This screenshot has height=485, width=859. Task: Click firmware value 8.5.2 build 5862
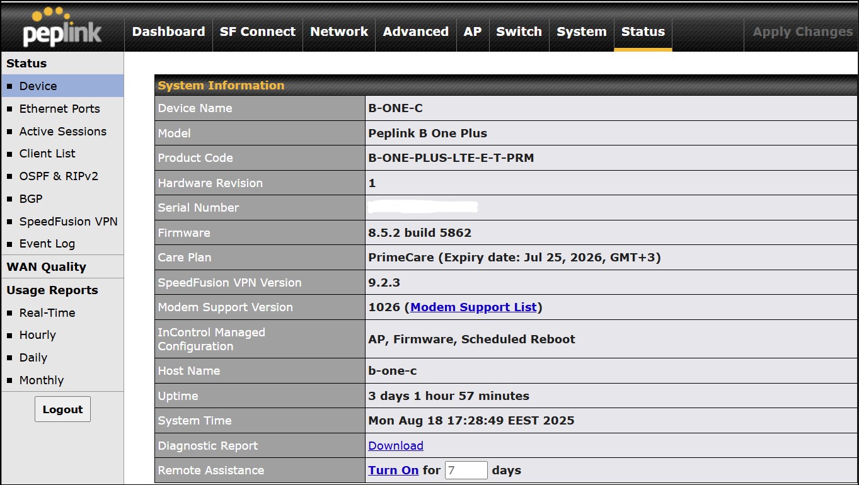(x=420, y=233)
